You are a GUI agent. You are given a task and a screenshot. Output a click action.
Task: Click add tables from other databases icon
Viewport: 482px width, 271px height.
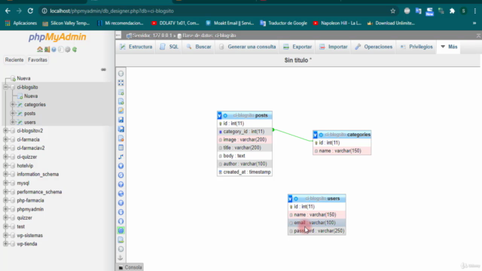[120, 92]
